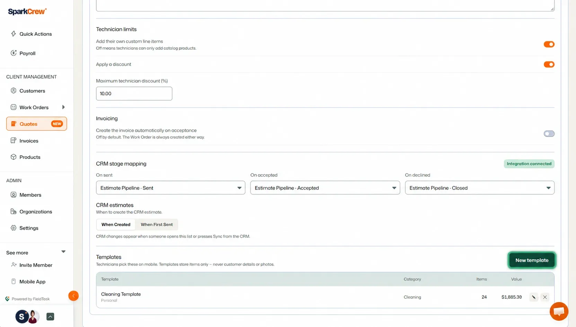Screen dimensions: 576x327
Task: Expand the Work Orders submenu arrow
Action: (x=63, y=107)
